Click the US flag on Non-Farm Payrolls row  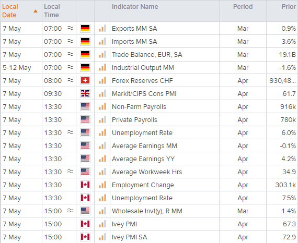click(85, 107)
